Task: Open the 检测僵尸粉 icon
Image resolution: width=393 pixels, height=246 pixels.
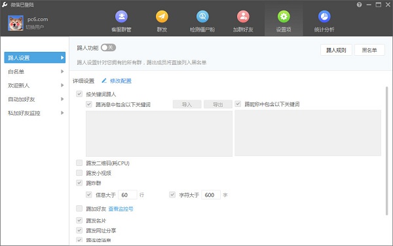Action: click(x=202, y=16)
